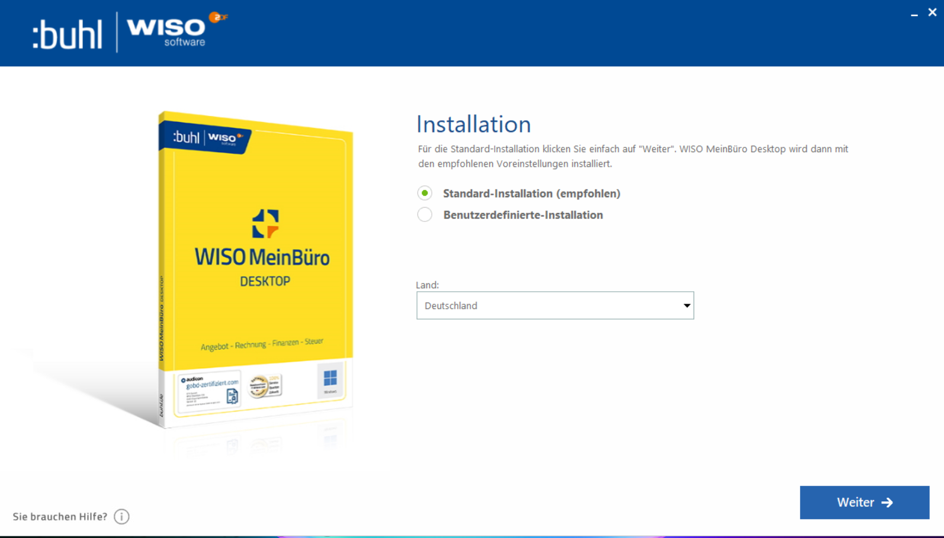The width and height of the screenshot is (944, 538).
Task: Click the 'Land:' field label
Action: (427, 285)
